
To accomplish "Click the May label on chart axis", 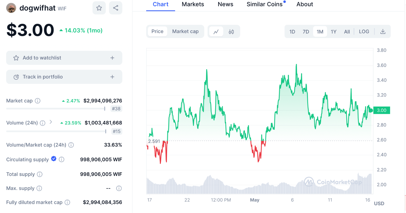I will coord(255,200).
